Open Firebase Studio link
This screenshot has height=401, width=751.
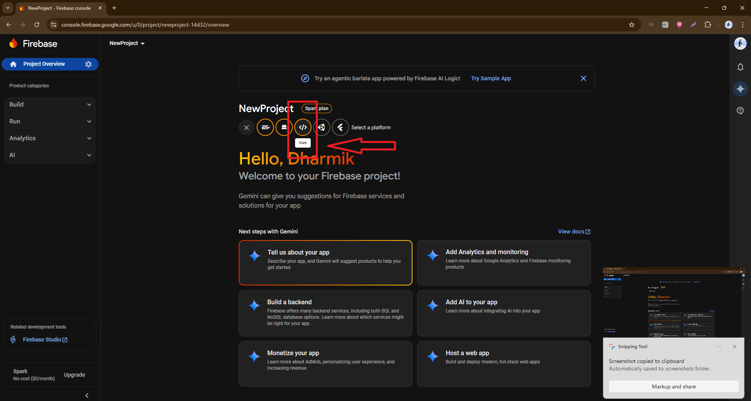(x=45, y=340)
